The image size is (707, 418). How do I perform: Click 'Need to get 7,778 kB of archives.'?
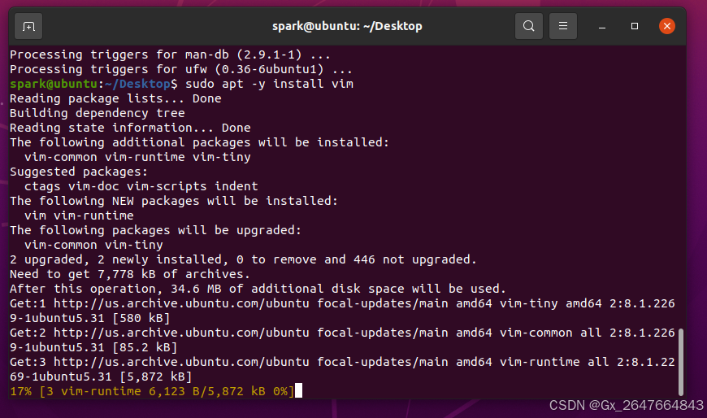coord(130,274)
